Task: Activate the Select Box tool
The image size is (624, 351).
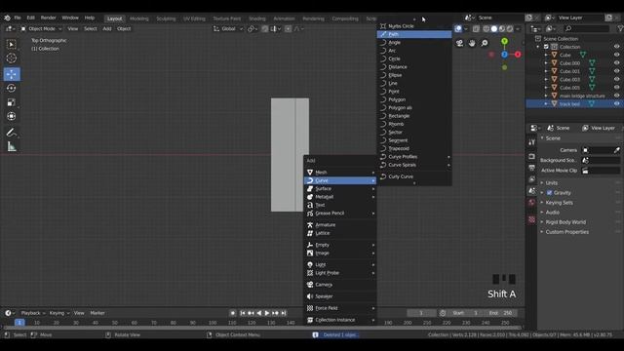Action: [x=12, y=44]
